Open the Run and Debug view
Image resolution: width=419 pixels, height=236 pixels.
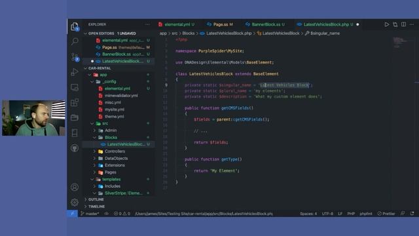click(x=75, y=72)
